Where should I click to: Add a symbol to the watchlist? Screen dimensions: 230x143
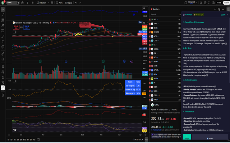(215, 9)
